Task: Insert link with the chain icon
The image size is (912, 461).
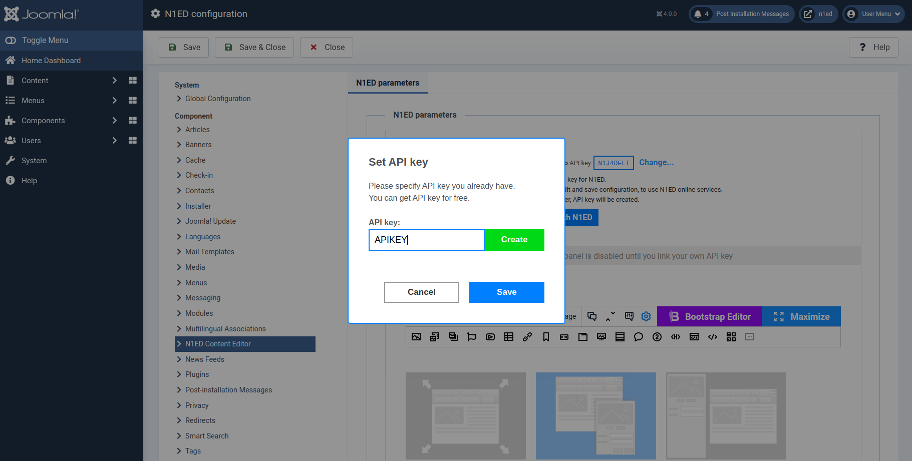Action: click(x=527, y=337)
